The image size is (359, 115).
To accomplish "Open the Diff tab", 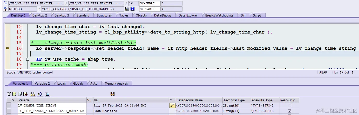I will [x=243, y=15].
